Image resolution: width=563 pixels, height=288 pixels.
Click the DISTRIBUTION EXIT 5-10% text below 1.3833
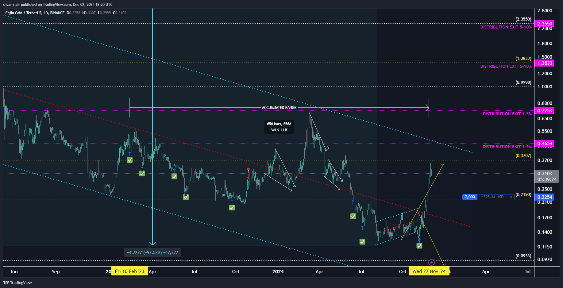tap(506, 67)
